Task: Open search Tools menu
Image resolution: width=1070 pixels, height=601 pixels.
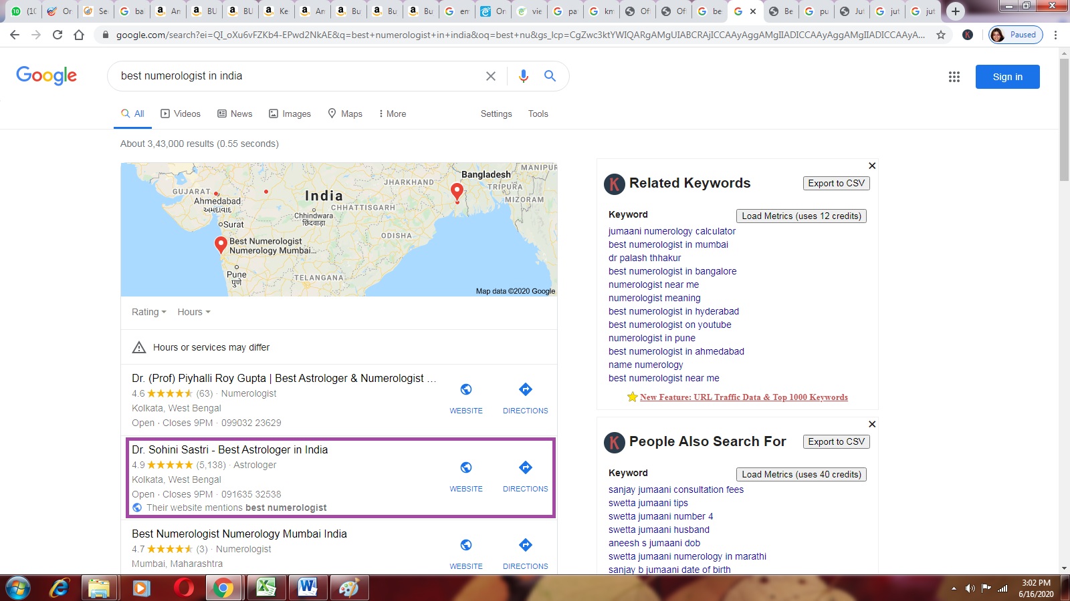Action: tap(538, 114)
